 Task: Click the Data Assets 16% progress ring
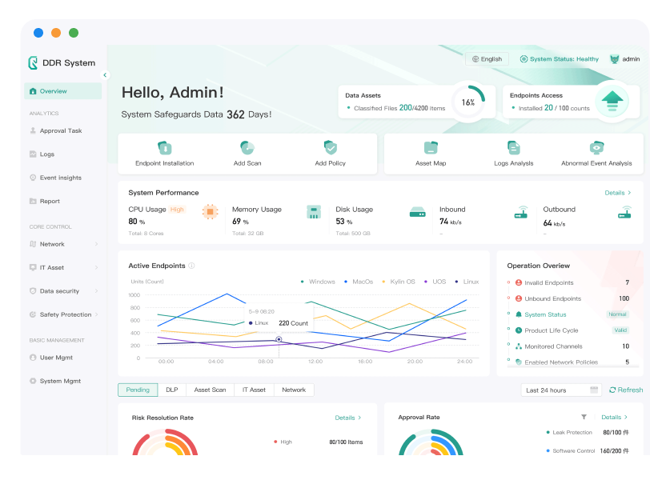pyautogui.click(x=468, y=102)
